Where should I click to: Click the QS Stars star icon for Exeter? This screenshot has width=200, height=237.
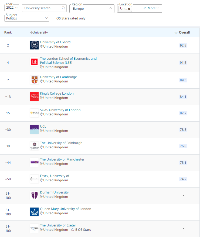point(73,230)
